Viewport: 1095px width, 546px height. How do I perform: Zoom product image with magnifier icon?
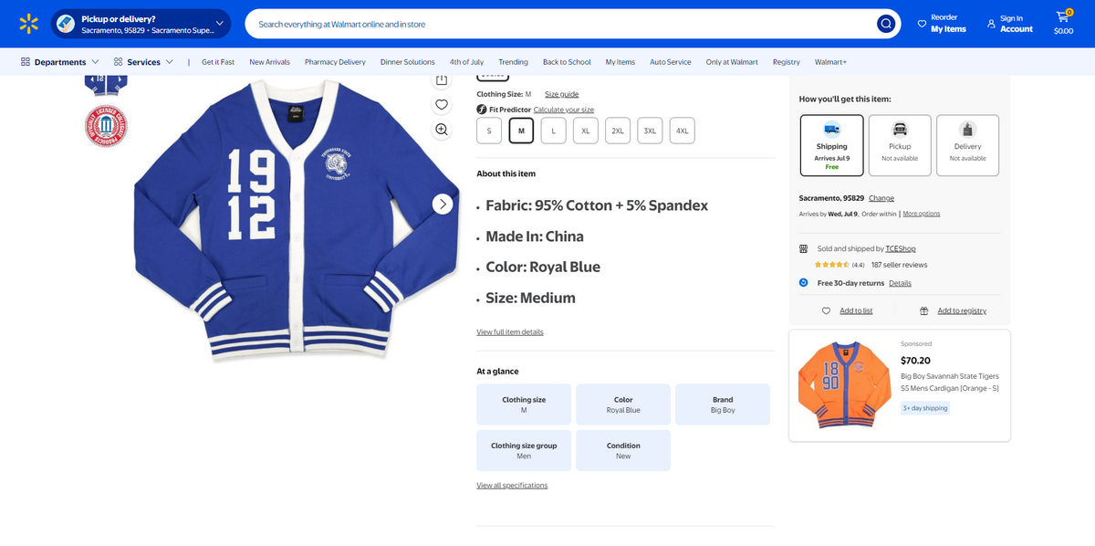pos(442,130)
